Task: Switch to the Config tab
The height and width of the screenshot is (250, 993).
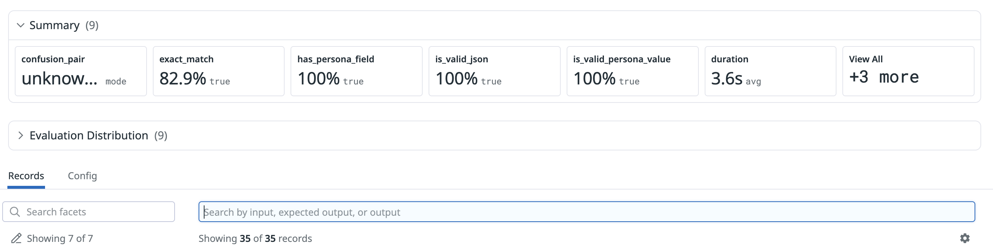Action: pos(82,176)
